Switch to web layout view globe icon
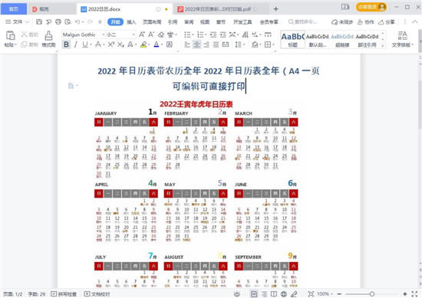Image resolution: width=422 pixels, height=298 pixels. (x=284, y=294)
